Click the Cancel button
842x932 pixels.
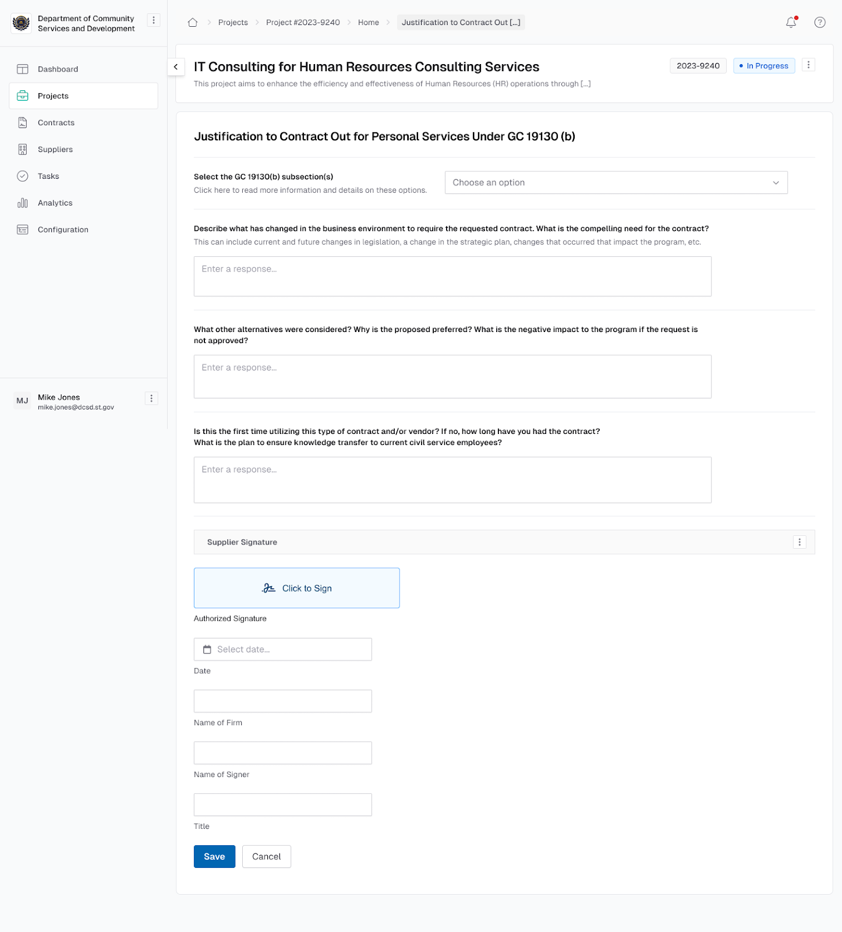[x=266, y=857]
